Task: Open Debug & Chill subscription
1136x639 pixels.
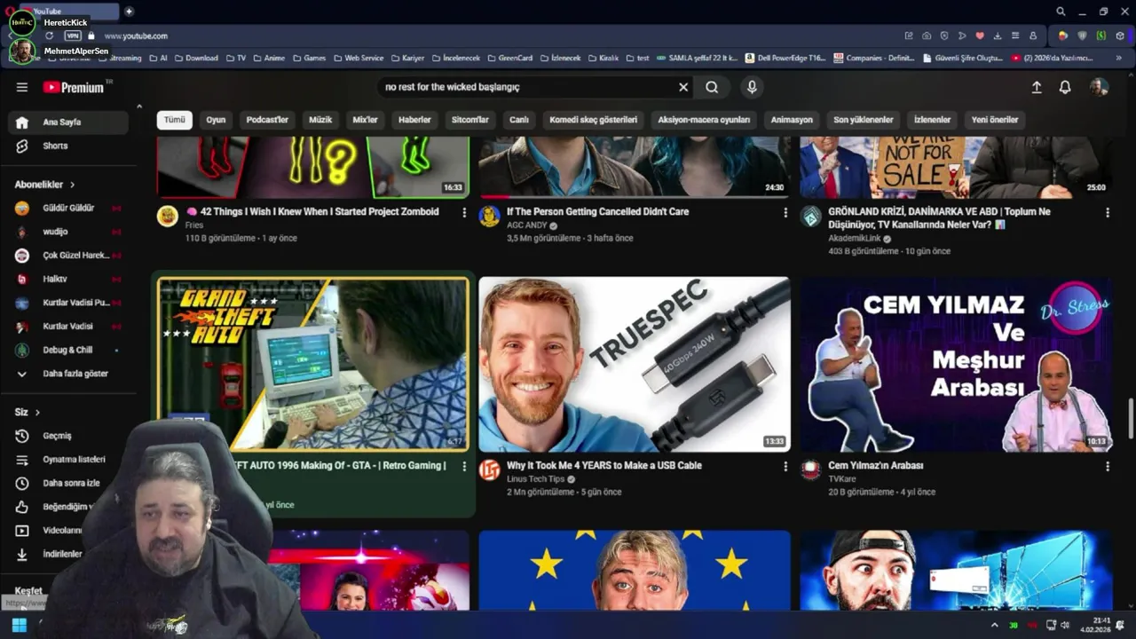Action: [x=68, y=350]
